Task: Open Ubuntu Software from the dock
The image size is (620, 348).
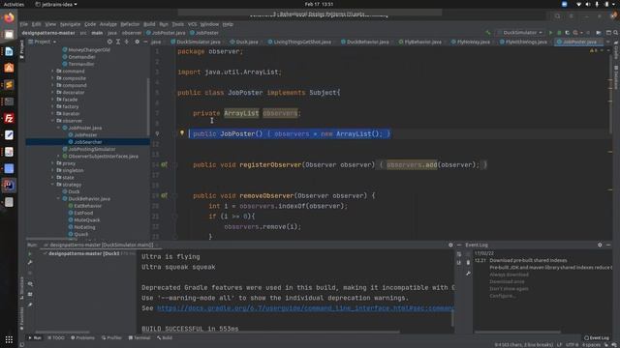Action: 9,68
